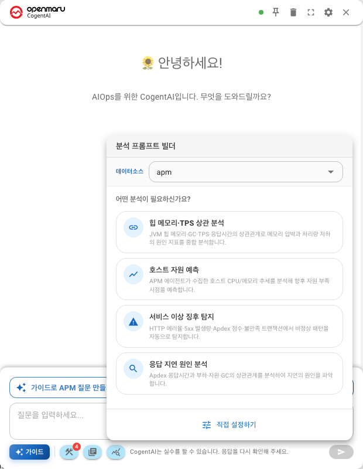Viewport: 363px width, 469px height.
Task: Click the link icon of 힙 메모리 card
Action: pos(133,227)
